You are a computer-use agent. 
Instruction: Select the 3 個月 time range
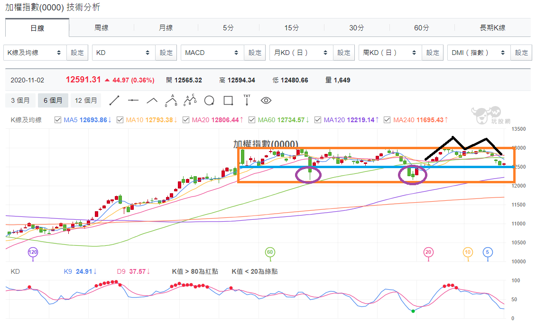(x=20, y=100)
